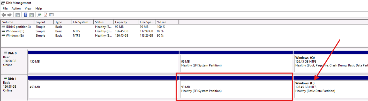Sort by the Type column header
The image size is (368, 101).
click(63, 22)
